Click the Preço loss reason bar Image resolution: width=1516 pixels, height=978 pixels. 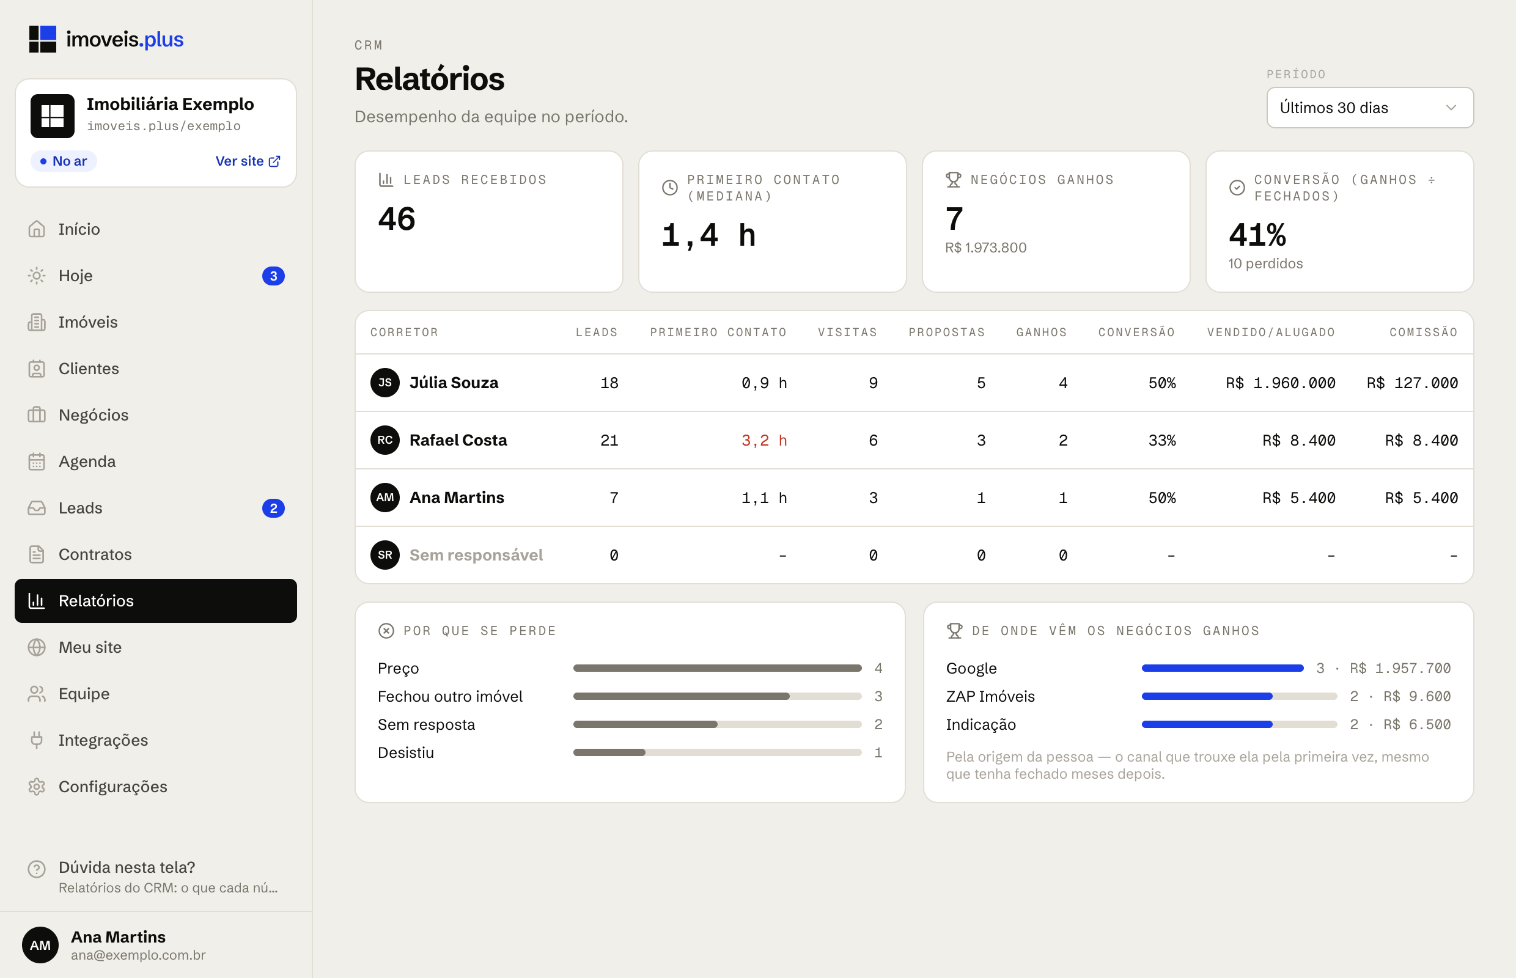(x=717, y=668)
